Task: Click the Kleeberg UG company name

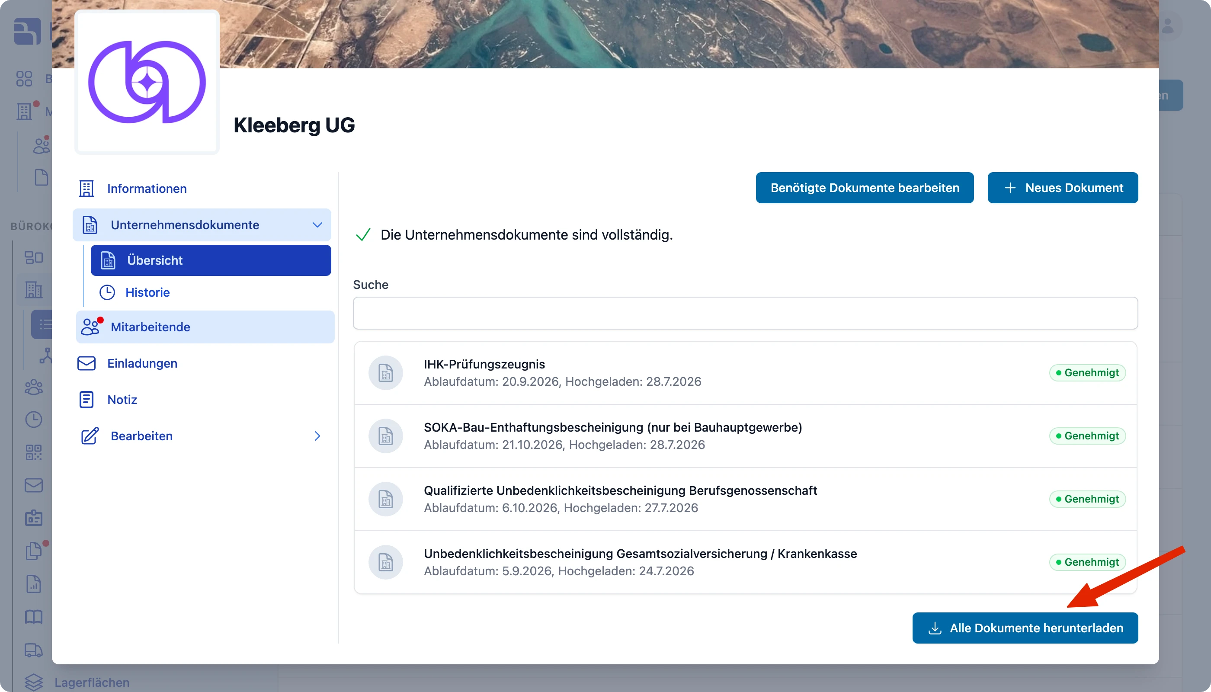Action: [x=294, y=125]
